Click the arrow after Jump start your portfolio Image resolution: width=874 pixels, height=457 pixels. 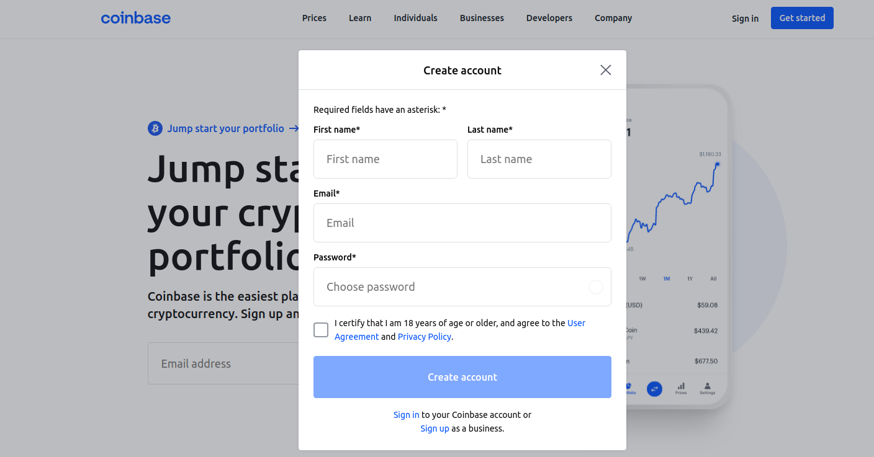294,128
